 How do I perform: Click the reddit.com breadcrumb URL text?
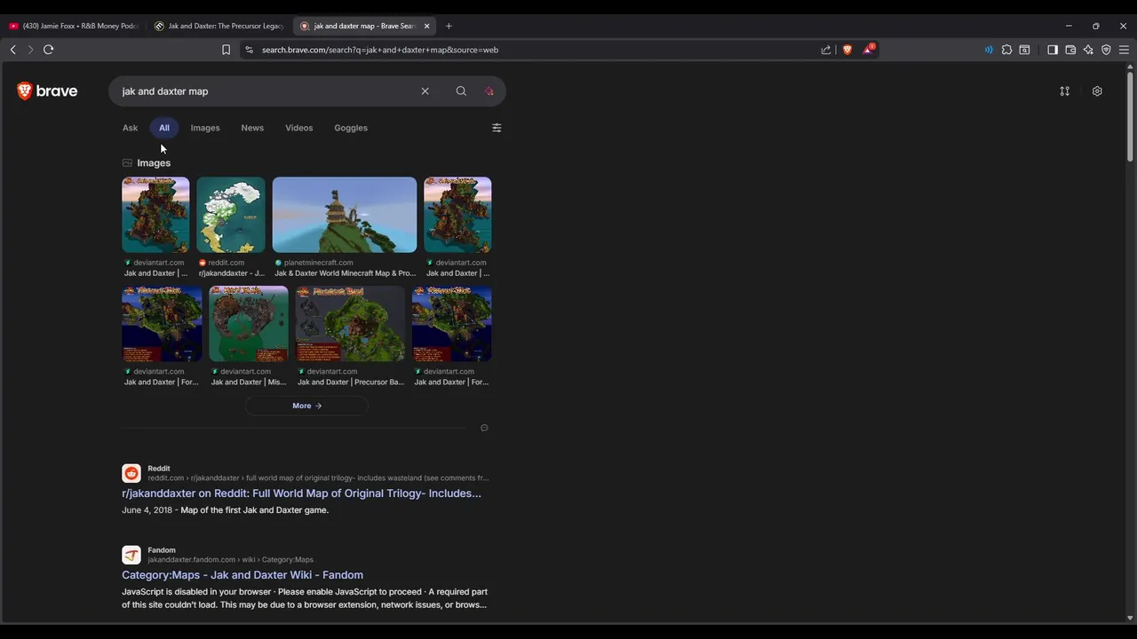click(318, 478)
